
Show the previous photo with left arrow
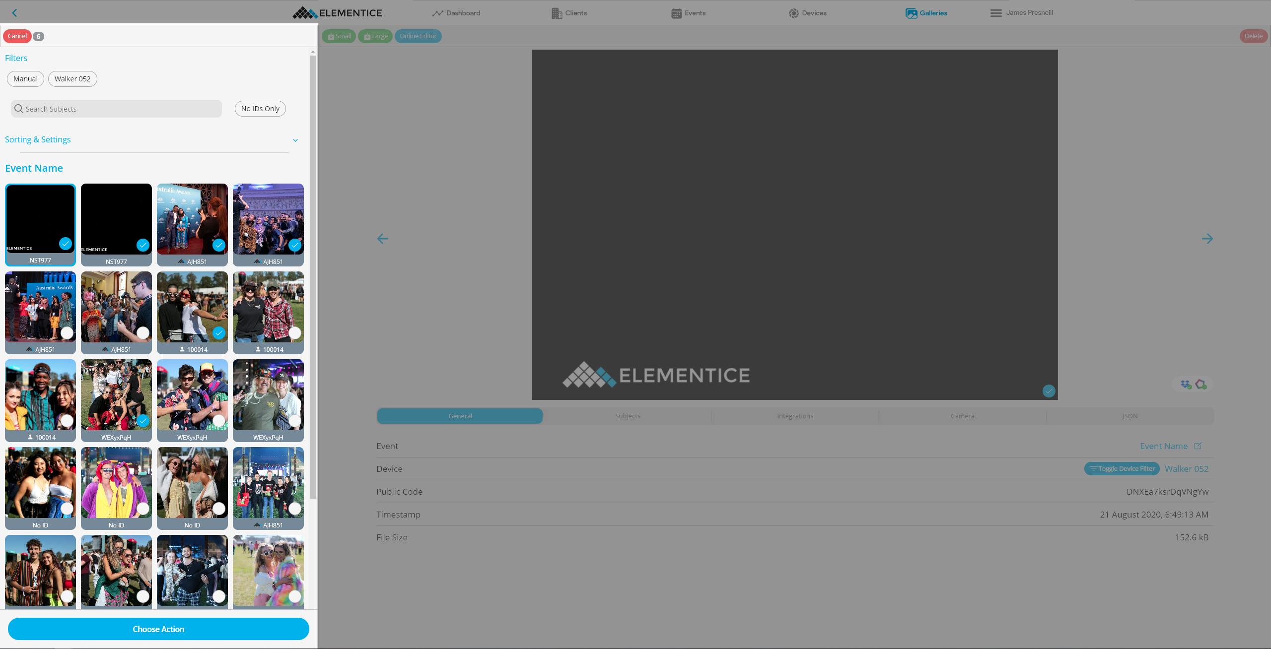coord(383,239)
